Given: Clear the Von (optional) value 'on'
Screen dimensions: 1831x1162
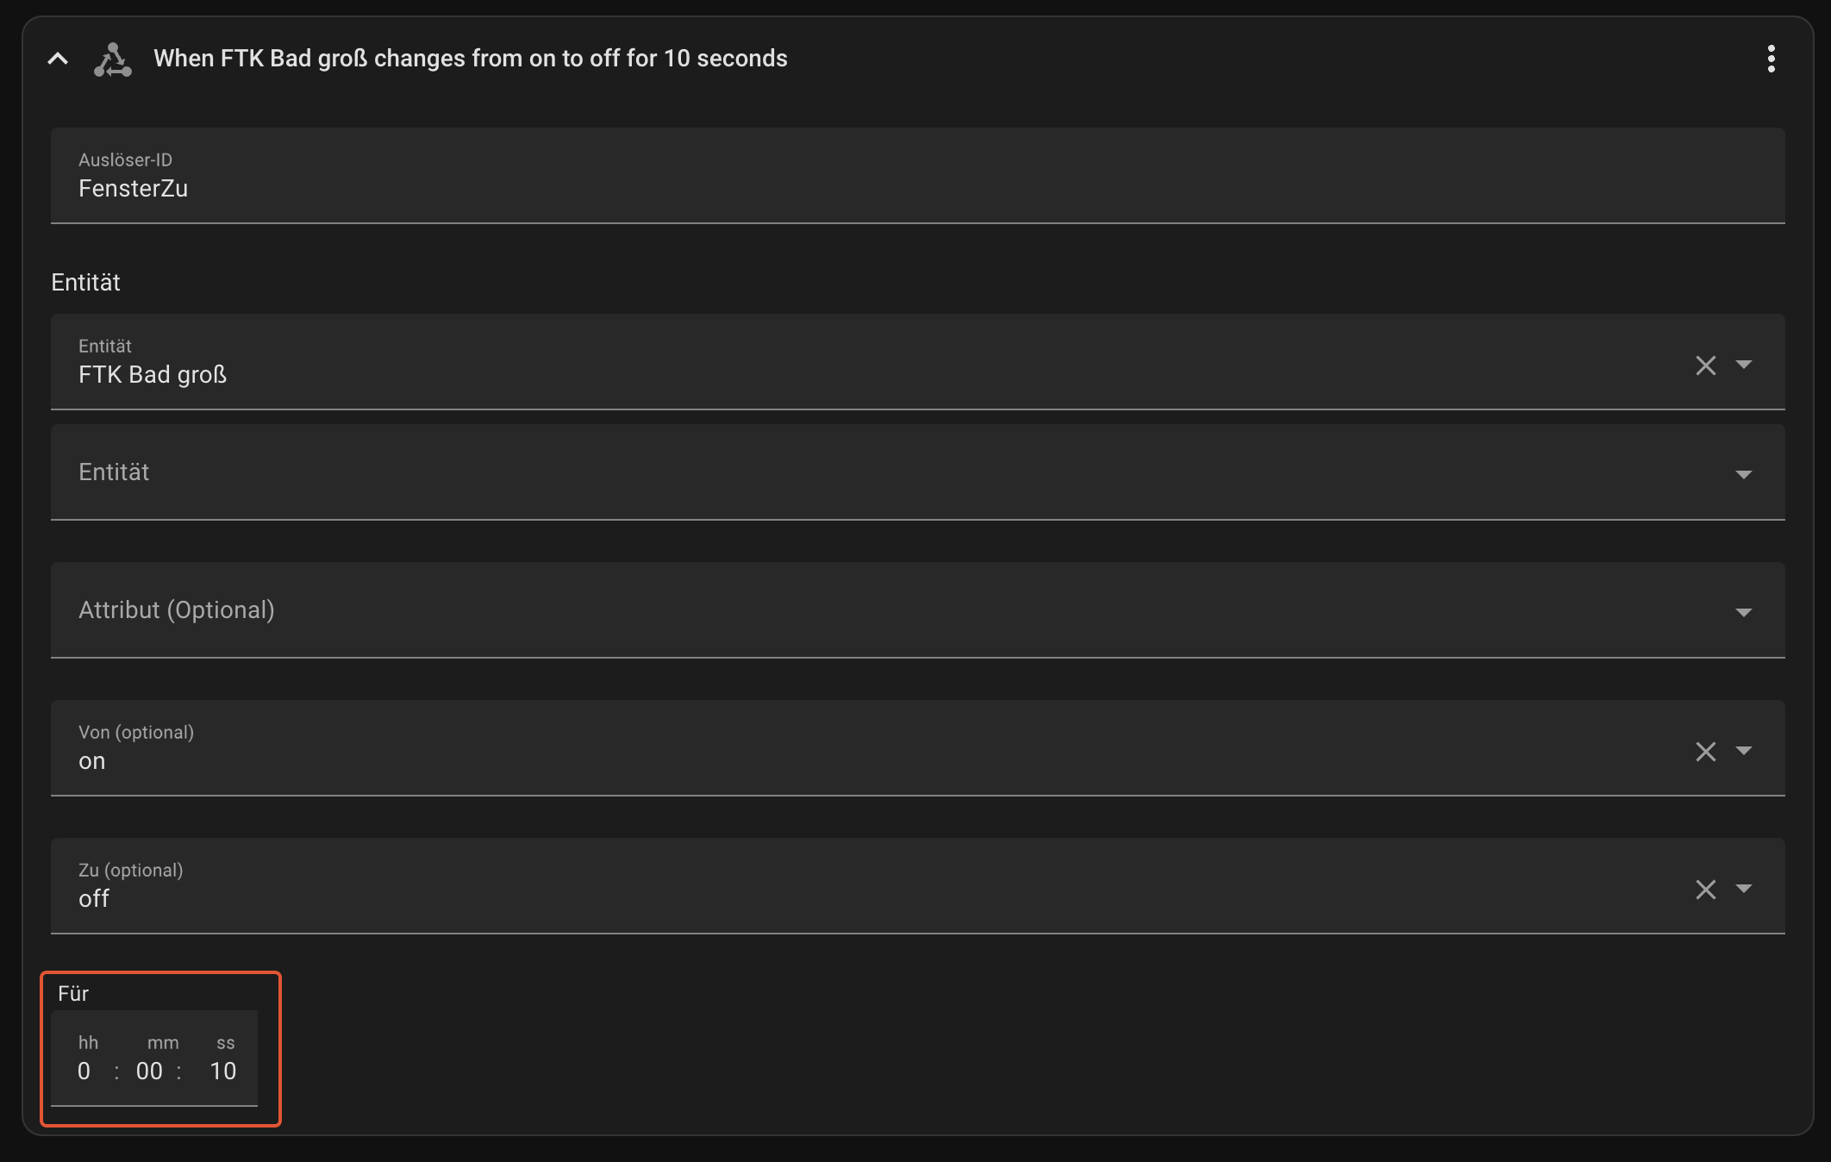Looking at the screenshot, I should tap(1705, 752).
